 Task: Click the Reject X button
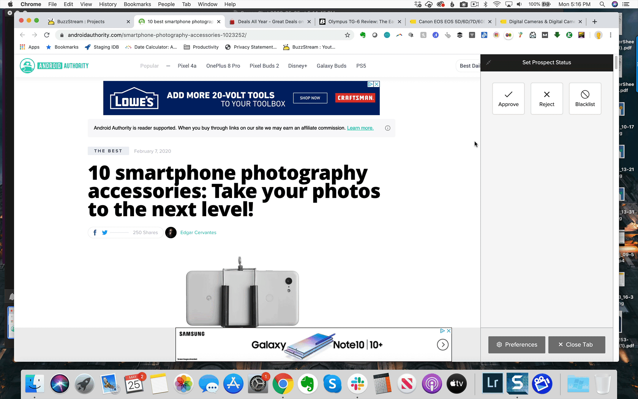click(x=546, y=98)
